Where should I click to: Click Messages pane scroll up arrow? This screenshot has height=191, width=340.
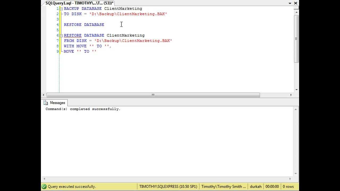click(x=296, y=109)
